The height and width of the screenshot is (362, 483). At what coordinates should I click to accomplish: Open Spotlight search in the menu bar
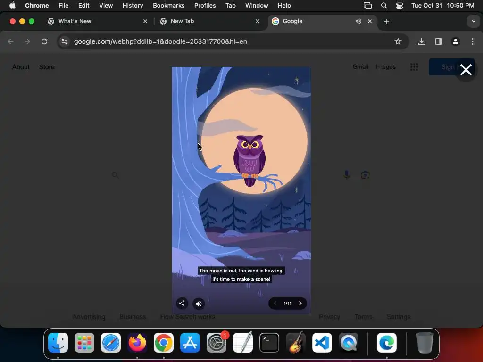click(384, 6)
